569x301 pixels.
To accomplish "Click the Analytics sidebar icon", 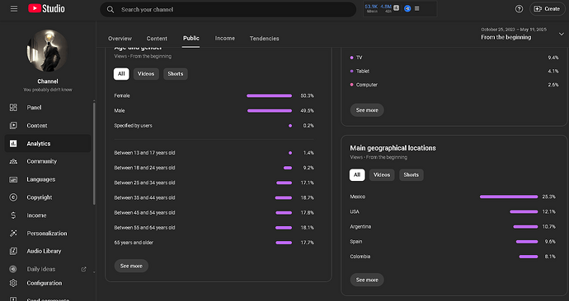I will [13, 144].
